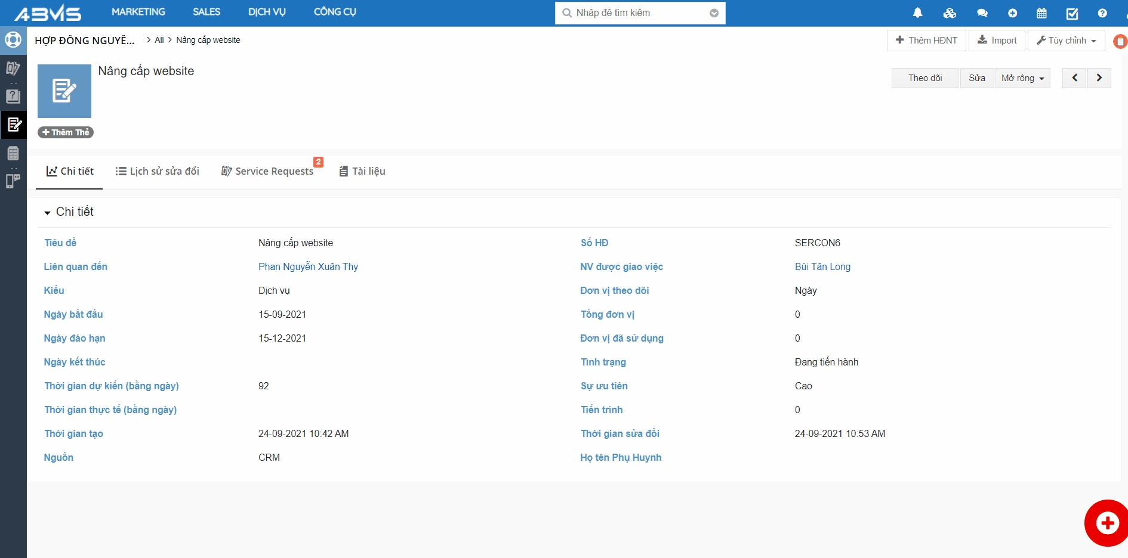
Task: Click the help question mark icon
Action: pyautogui.click(x=1102, y=13)
